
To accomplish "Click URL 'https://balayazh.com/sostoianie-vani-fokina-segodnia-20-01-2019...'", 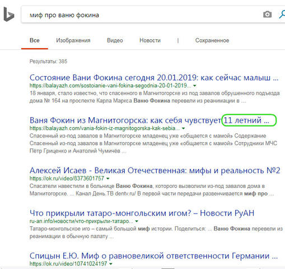I will tap(110, 86).
